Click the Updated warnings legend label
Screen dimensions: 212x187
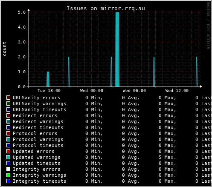pos(37,157)
